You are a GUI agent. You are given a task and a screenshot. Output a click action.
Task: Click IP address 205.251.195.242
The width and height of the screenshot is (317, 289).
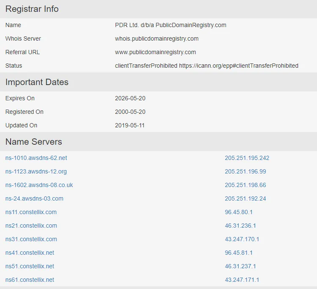point(247,158)
